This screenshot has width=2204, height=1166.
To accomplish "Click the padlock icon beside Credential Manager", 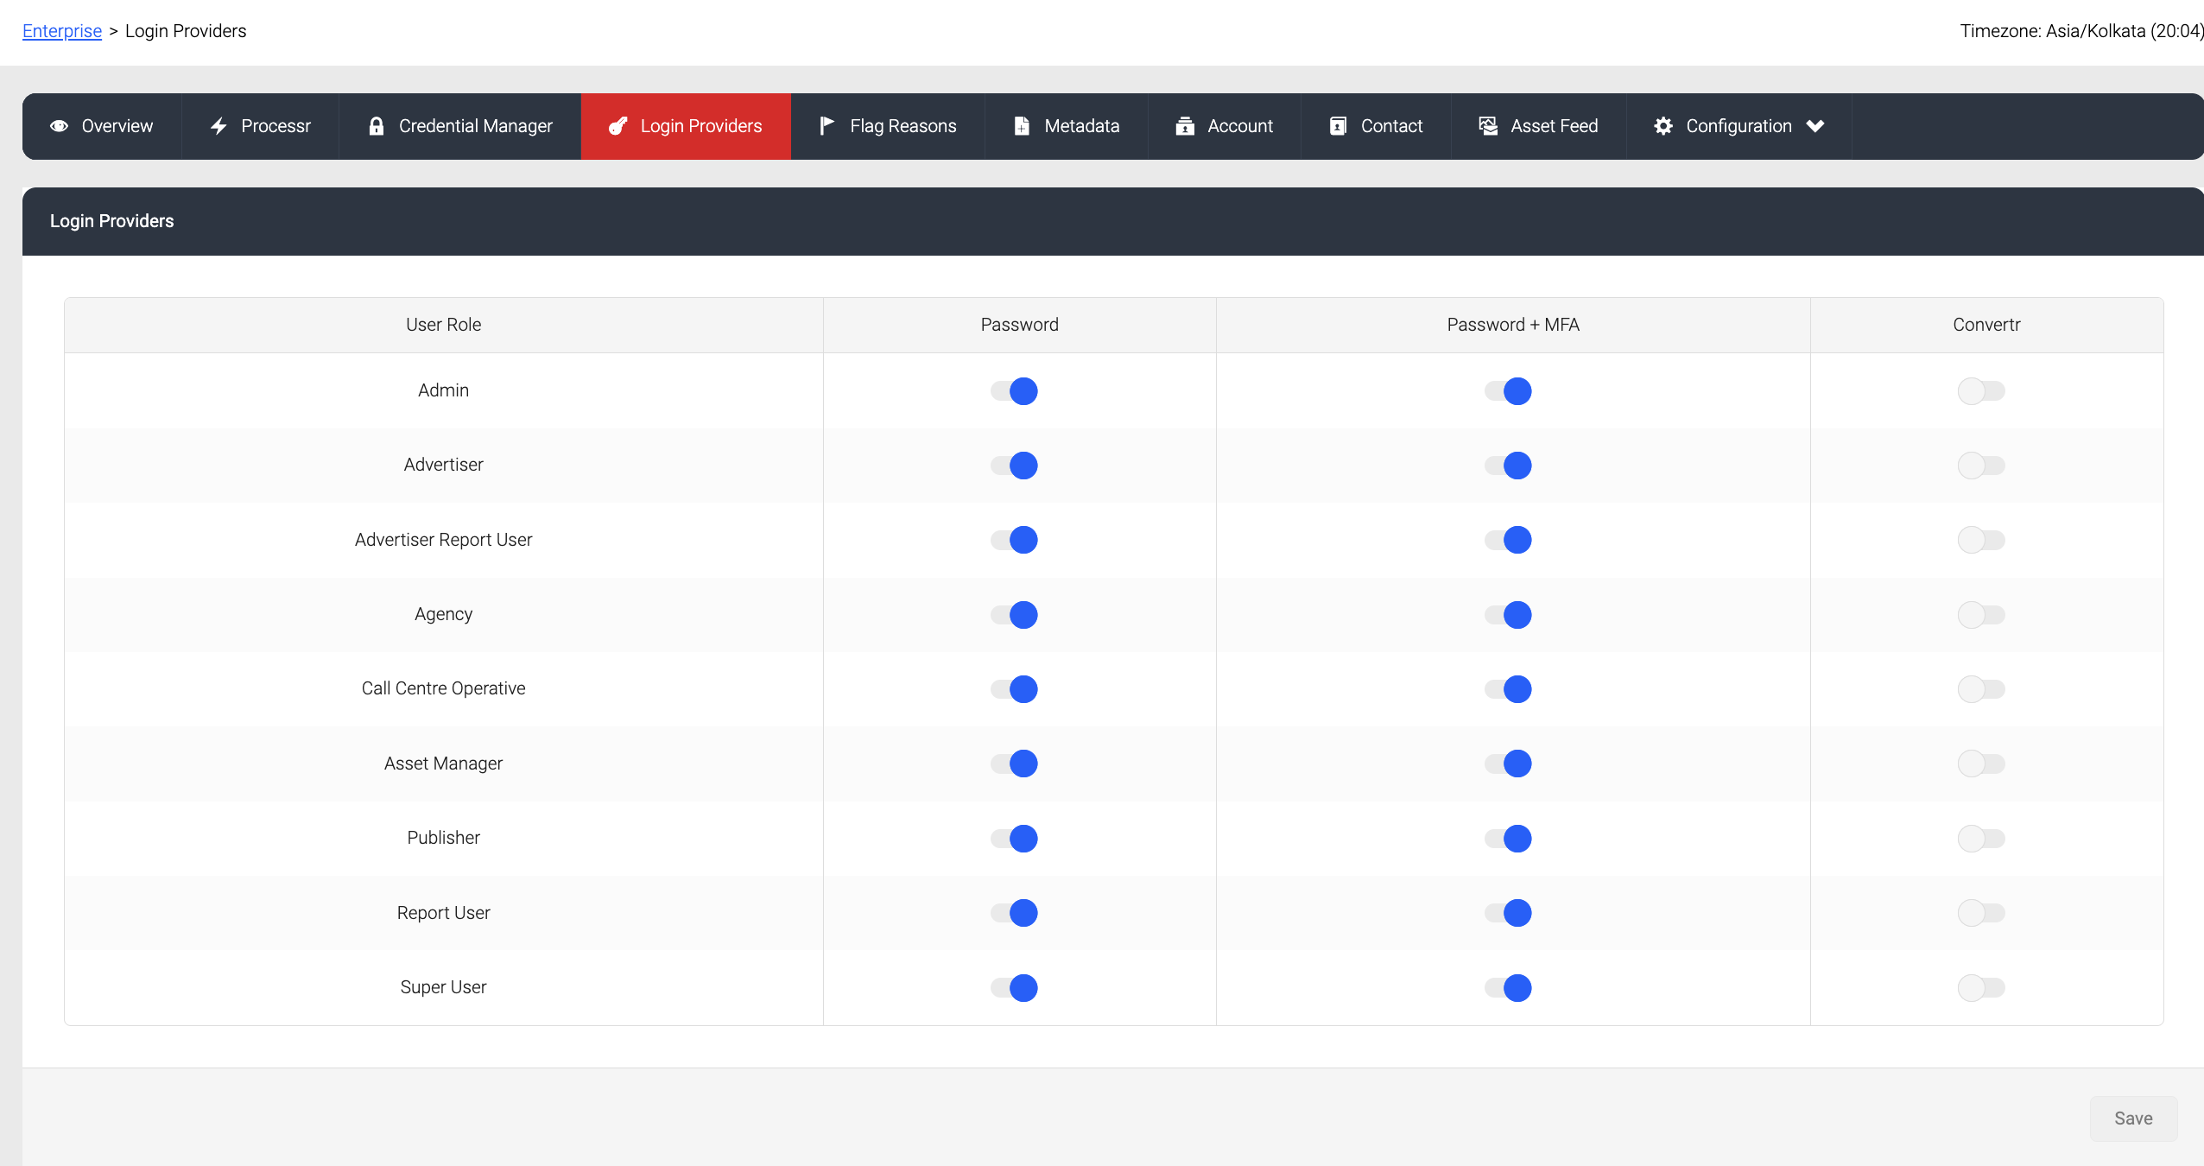I will (377, 126).
